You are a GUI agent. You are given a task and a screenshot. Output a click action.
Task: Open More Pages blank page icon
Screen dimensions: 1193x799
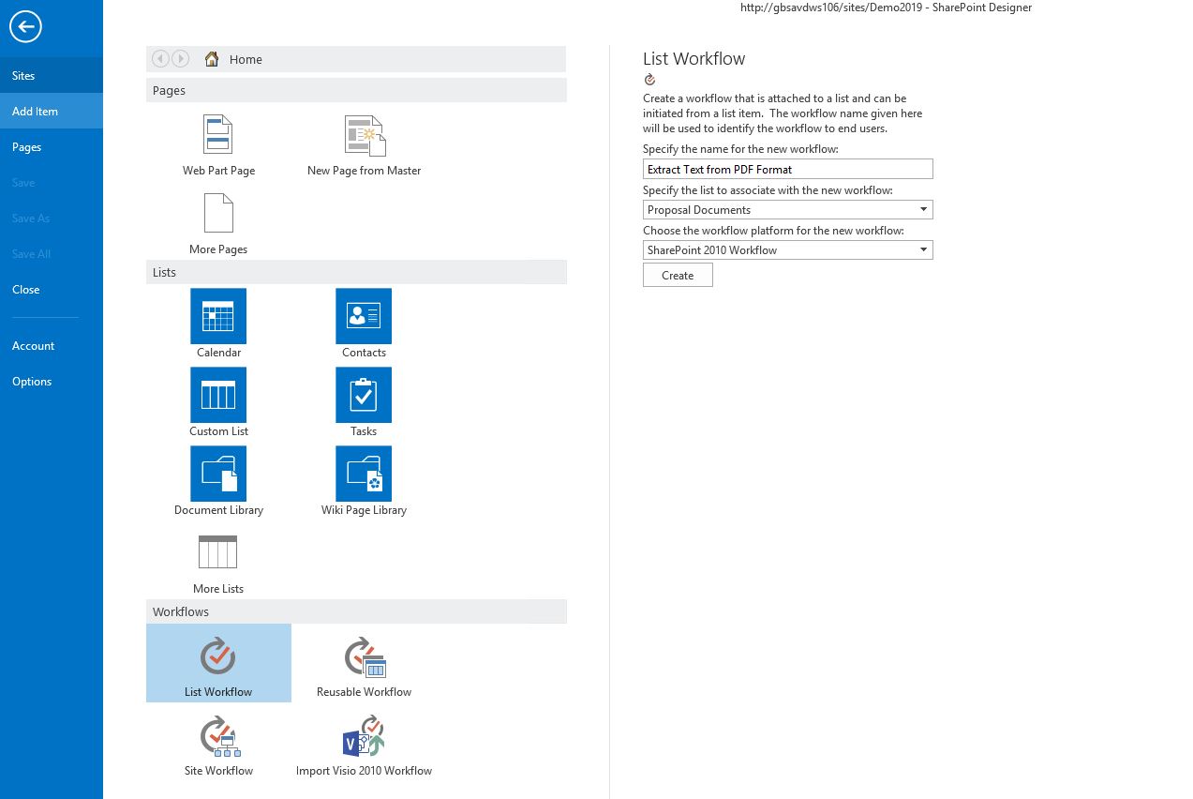pos(218,214)
